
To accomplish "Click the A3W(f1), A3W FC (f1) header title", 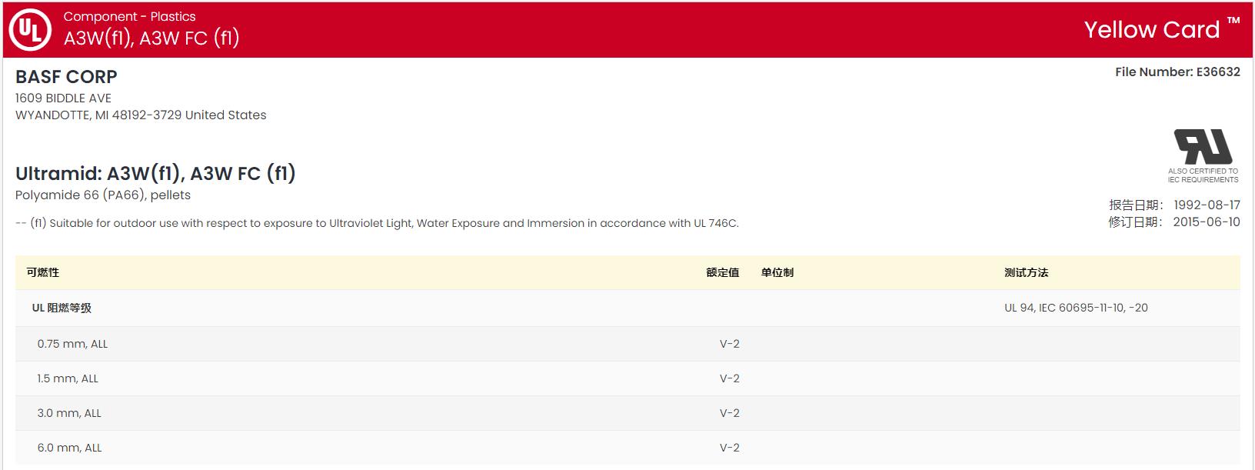I will (x=151, y=38).
